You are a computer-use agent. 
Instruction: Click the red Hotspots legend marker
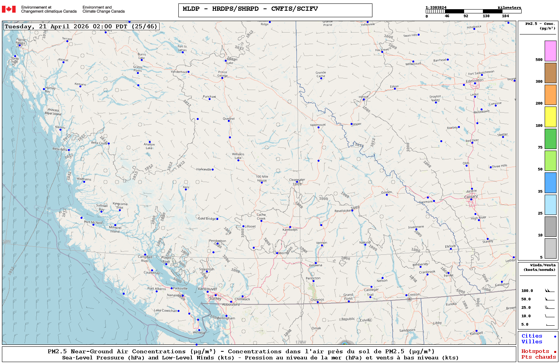[x=555, y=352]
